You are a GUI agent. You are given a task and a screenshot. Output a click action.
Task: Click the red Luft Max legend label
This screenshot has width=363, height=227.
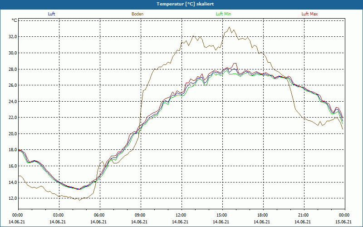[309, 14]
